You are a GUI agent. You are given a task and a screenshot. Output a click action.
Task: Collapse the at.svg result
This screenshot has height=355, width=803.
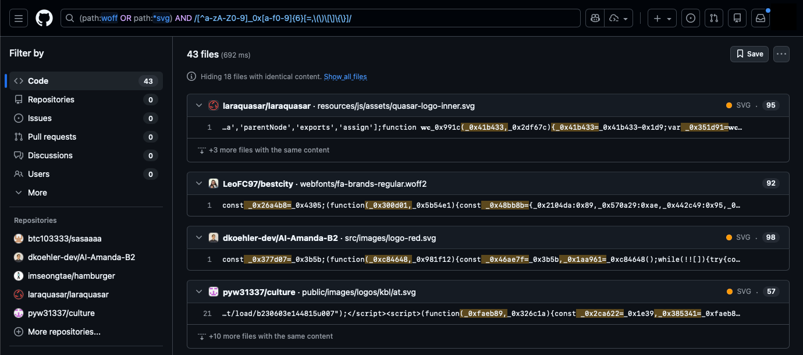[198, 292]
